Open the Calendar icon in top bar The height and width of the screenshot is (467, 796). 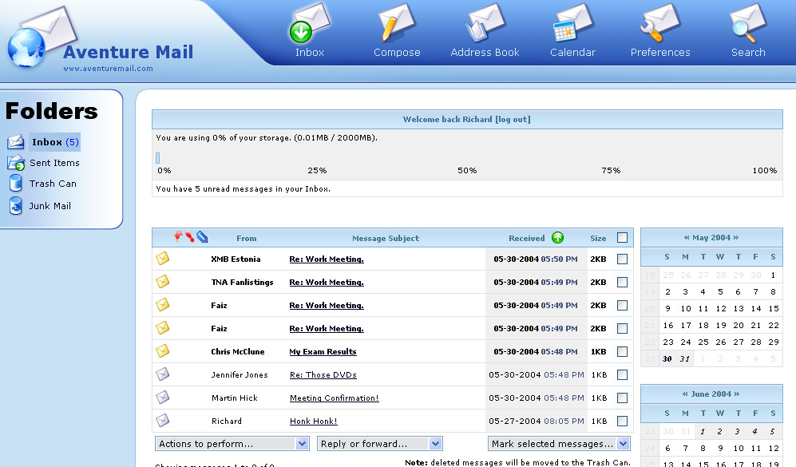pos(572,23)
